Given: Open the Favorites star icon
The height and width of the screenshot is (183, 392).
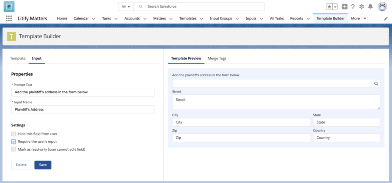Looking at the screenshot, I should [x=330, y=7].
